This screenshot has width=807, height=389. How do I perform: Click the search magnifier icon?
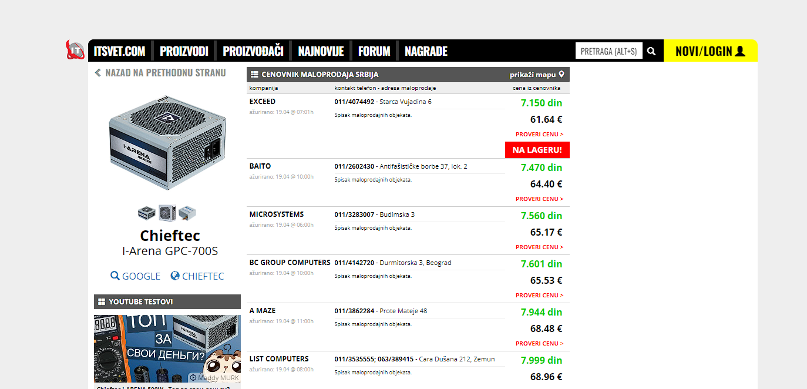[x=651, y=51]
